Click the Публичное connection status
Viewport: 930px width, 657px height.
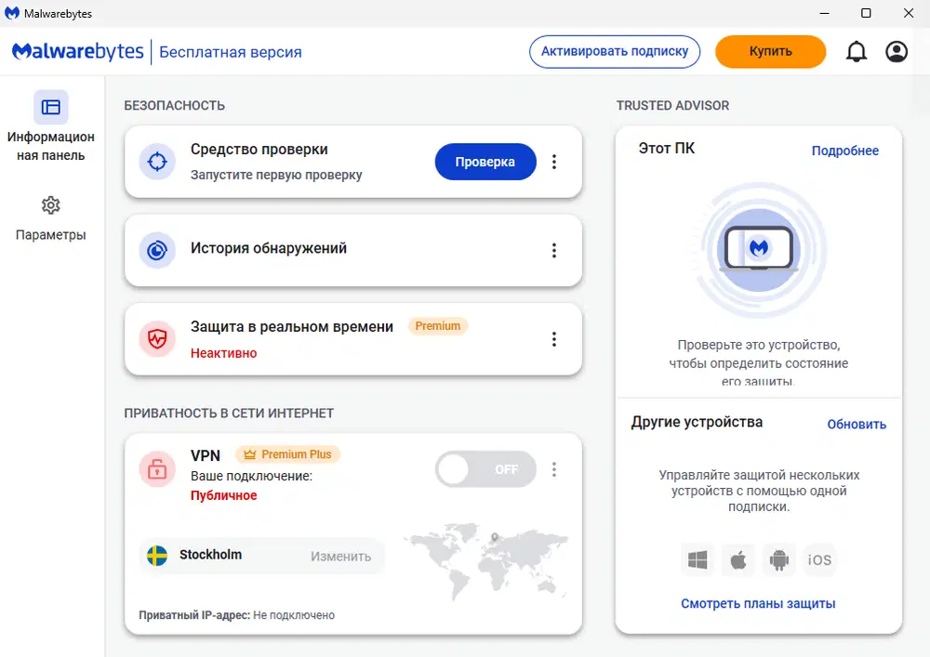click(223, 495)
